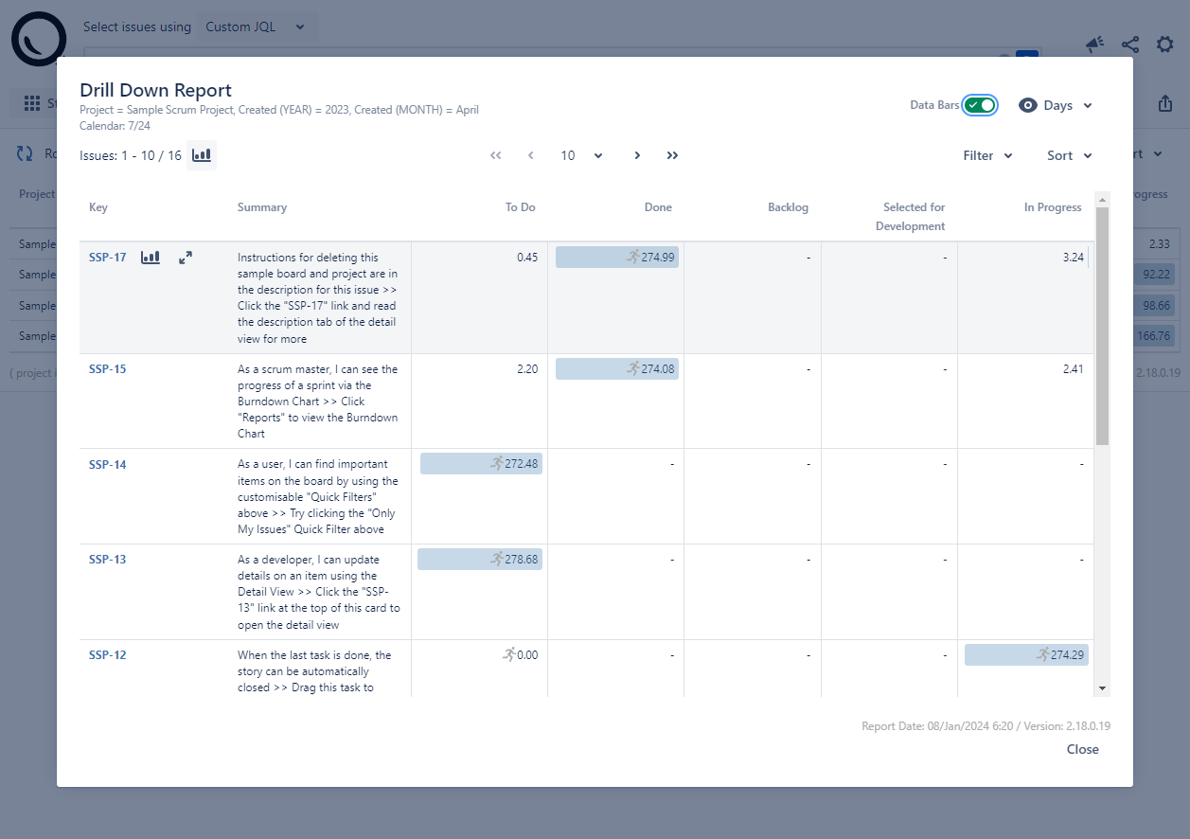Open the bar chart icon on SSP-17 row
This screenshot has width=1190, height=839.
coord(151,258)
